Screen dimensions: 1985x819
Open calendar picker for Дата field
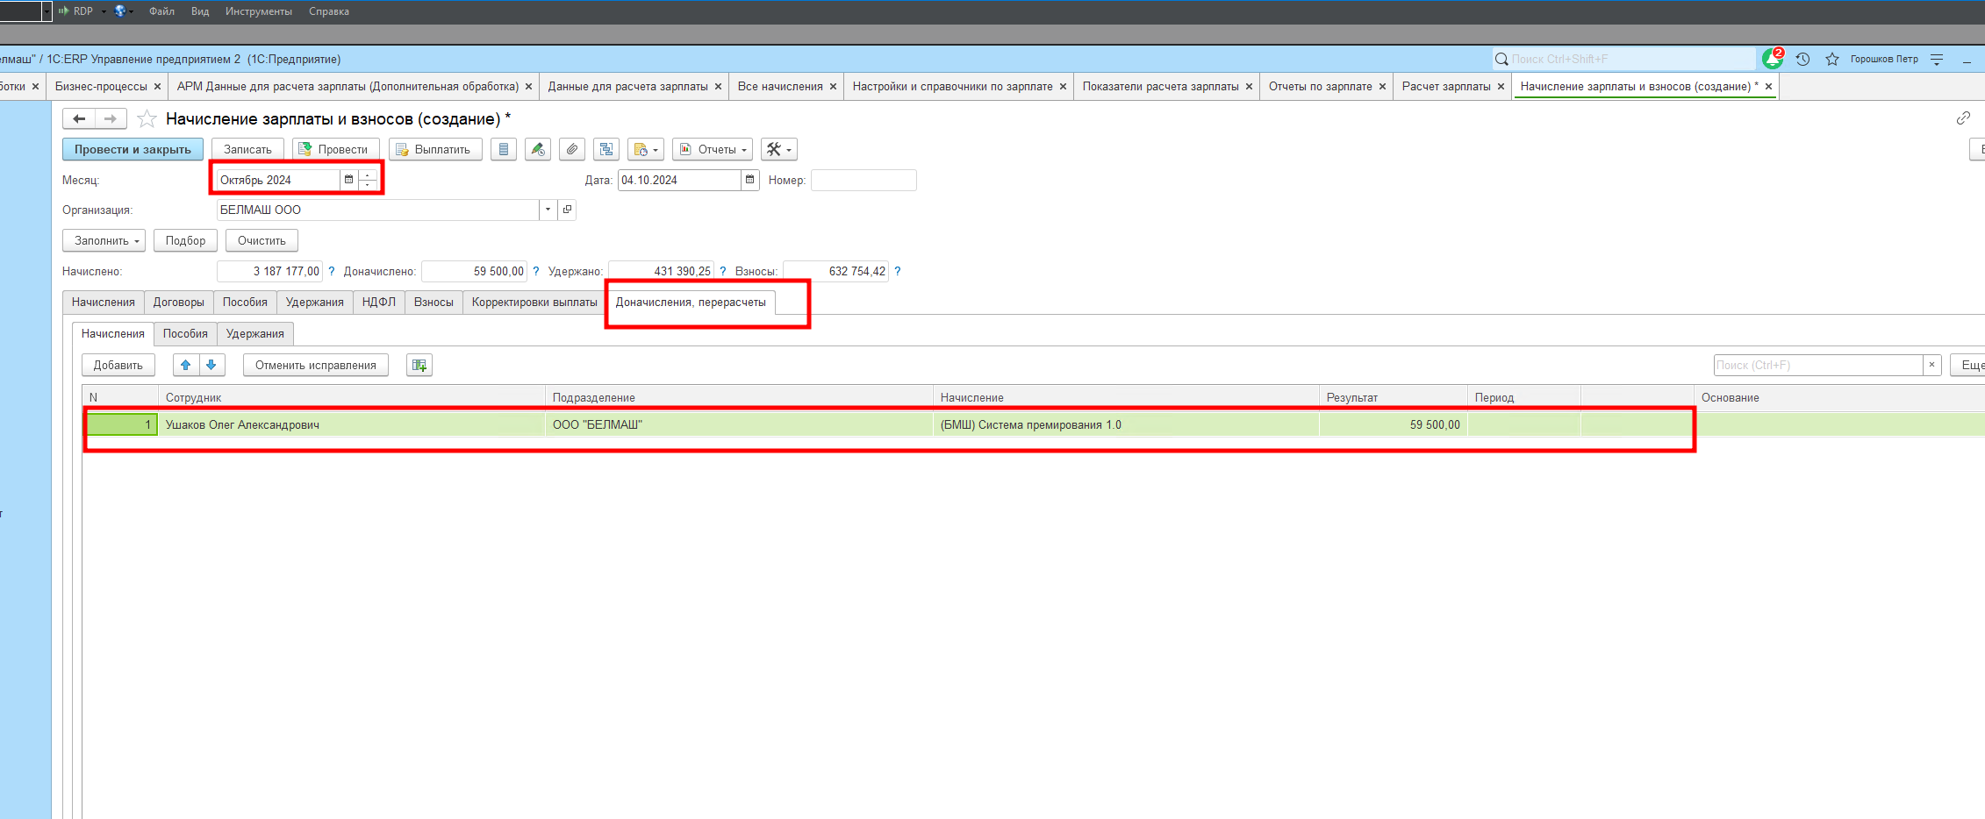coord(749,181)
